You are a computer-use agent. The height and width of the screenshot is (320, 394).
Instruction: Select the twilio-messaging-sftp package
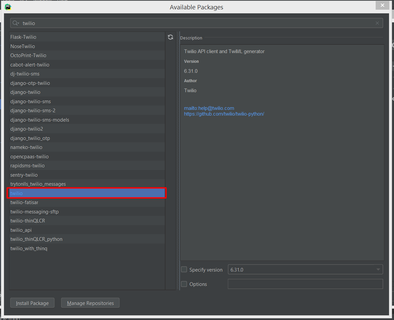pyautogui.click(x=87, y=211)
